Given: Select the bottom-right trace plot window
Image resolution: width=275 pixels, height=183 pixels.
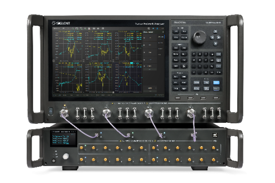Looking at the screenshot, I should click(x=129, y=77).
